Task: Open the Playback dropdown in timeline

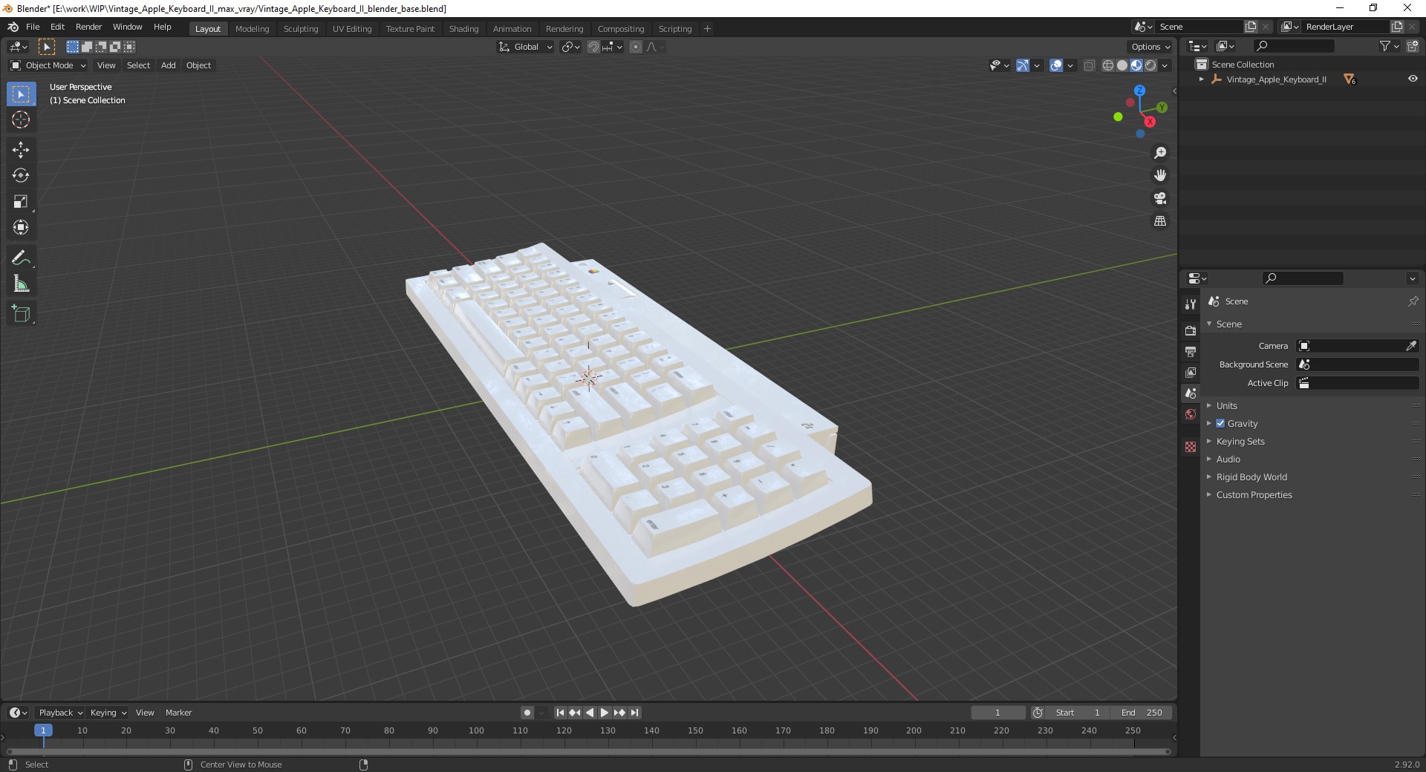Action: click(60, 713)
